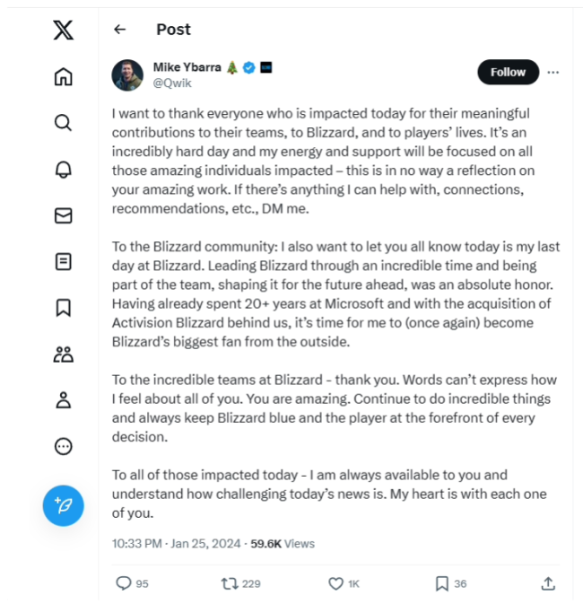The image size is (583, 604).
Task: Expand the More circle menu in sidebar
Action: coord(63,446)
